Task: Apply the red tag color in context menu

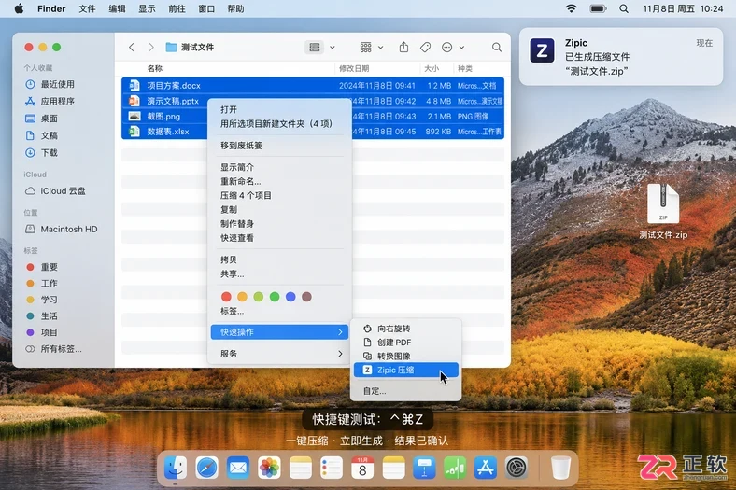Action: coord(226,297)
